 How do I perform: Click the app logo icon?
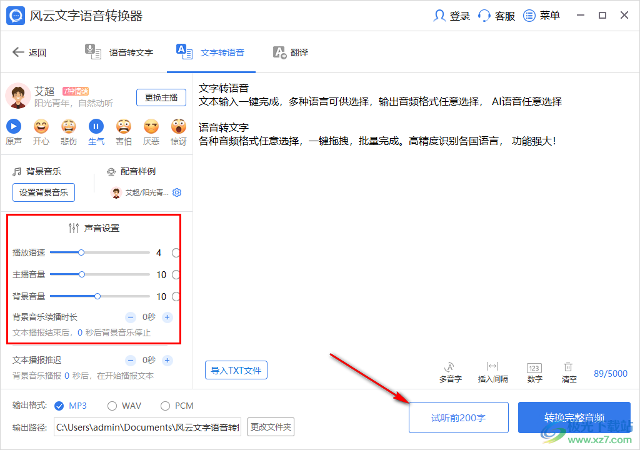pos(16,16)
